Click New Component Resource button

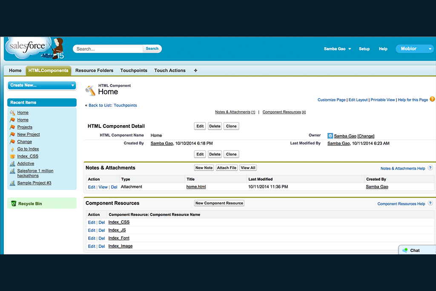(x=219, y=203)
